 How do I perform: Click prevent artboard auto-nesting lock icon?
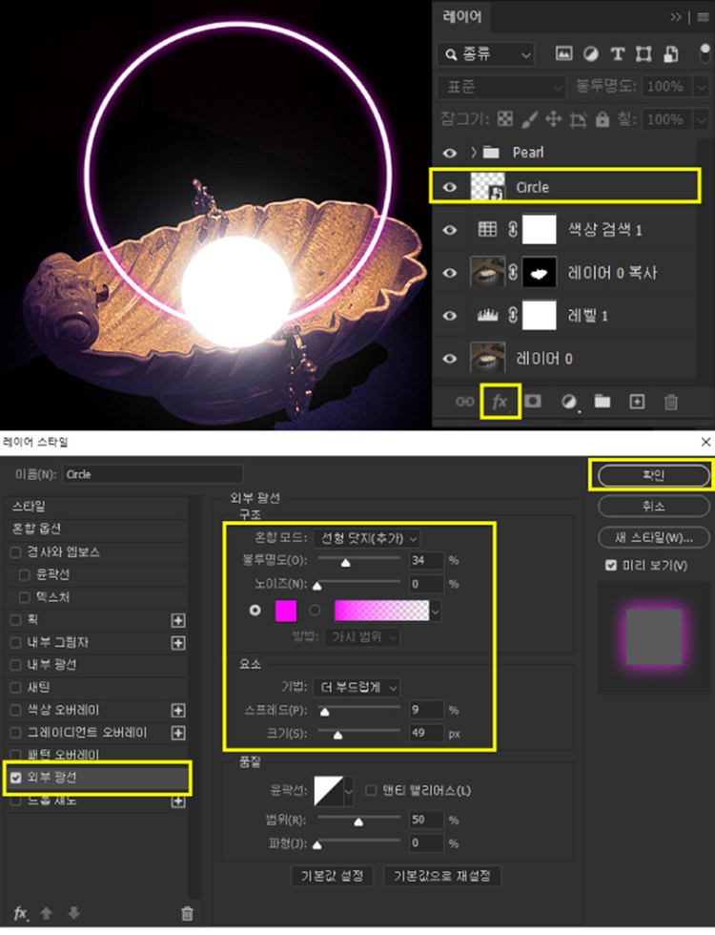578,120
